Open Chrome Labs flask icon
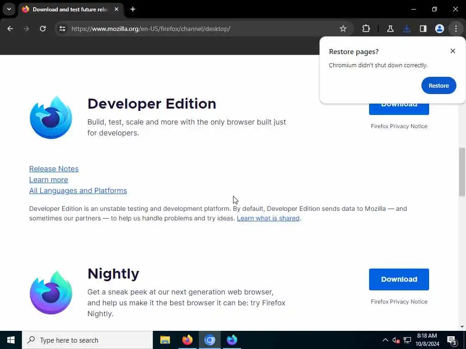The image size is (466, 349). point(390,29)
